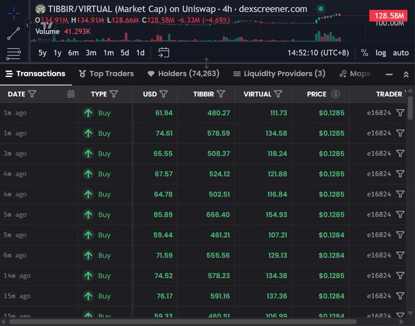Open the date column calendar icon
The height and width of the screenshot is (326, 415).
[71, 94]
